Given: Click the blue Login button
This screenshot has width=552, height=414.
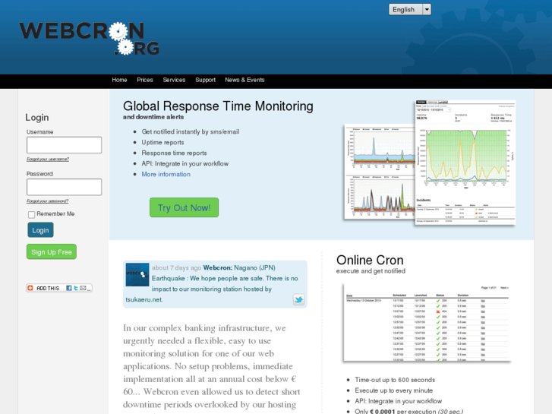Looking at the screenshot, I should (40, 230).
